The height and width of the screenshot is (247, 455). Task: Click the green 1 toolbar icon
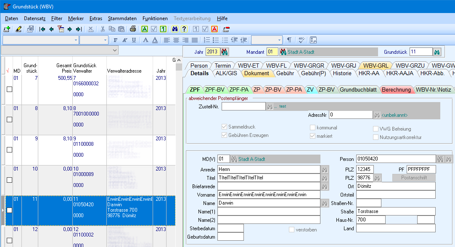(x=163, y=29)
